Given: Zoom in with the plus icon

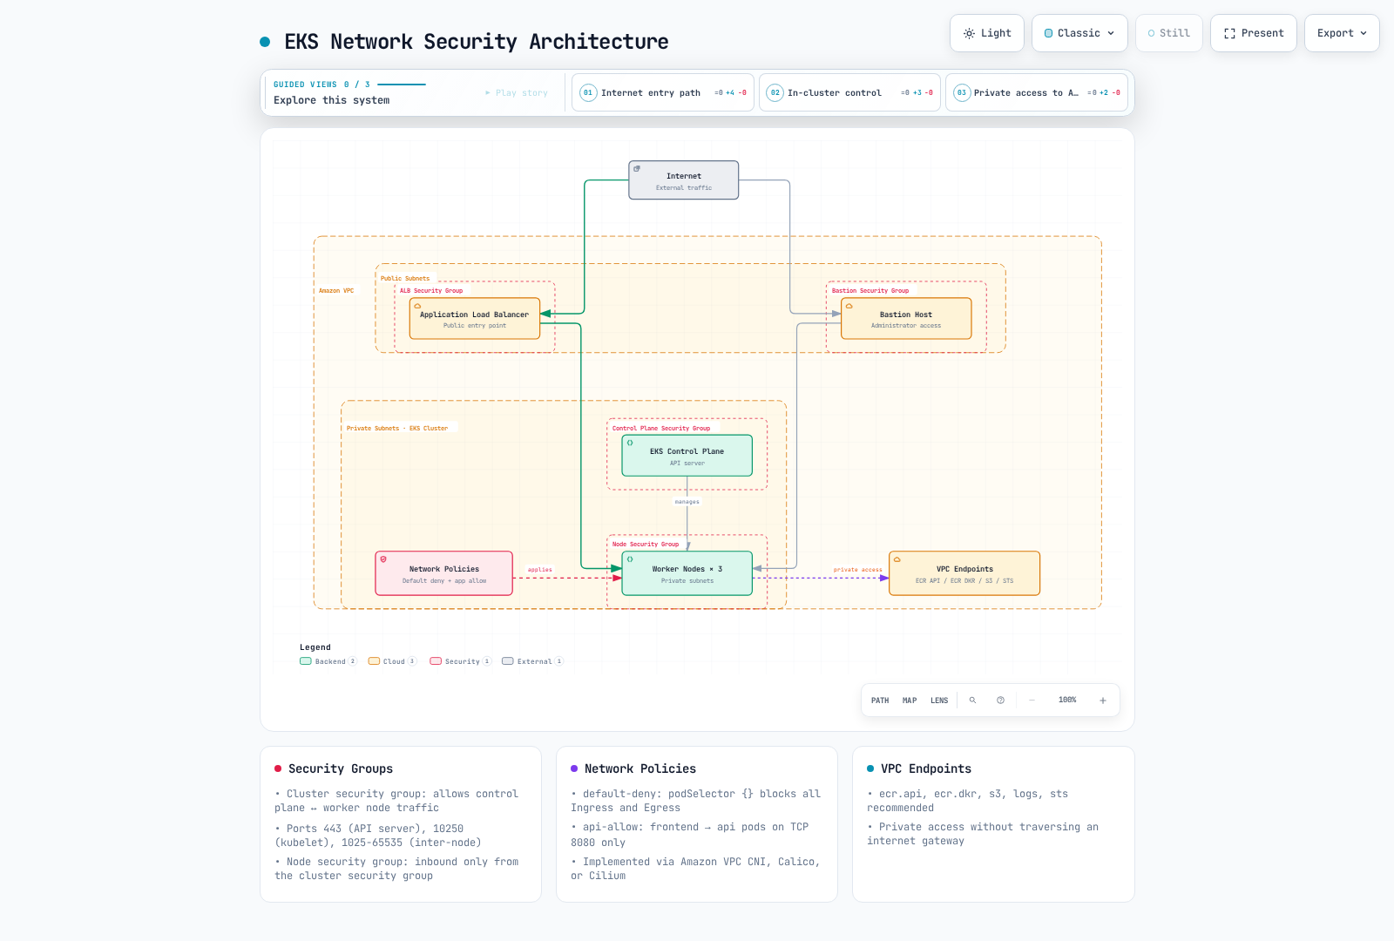Looking at the screenshot, I should (1102, 700).
